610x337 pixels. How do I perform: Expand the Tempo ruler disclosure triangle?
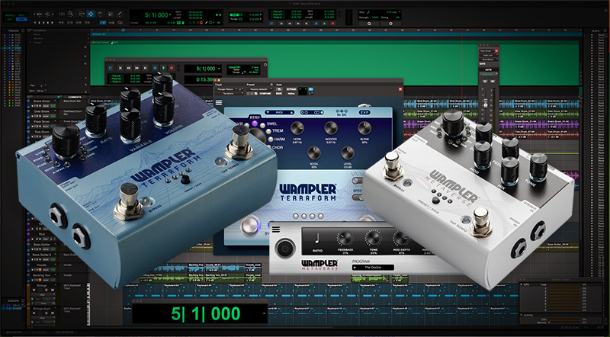[x=30, y=43]
